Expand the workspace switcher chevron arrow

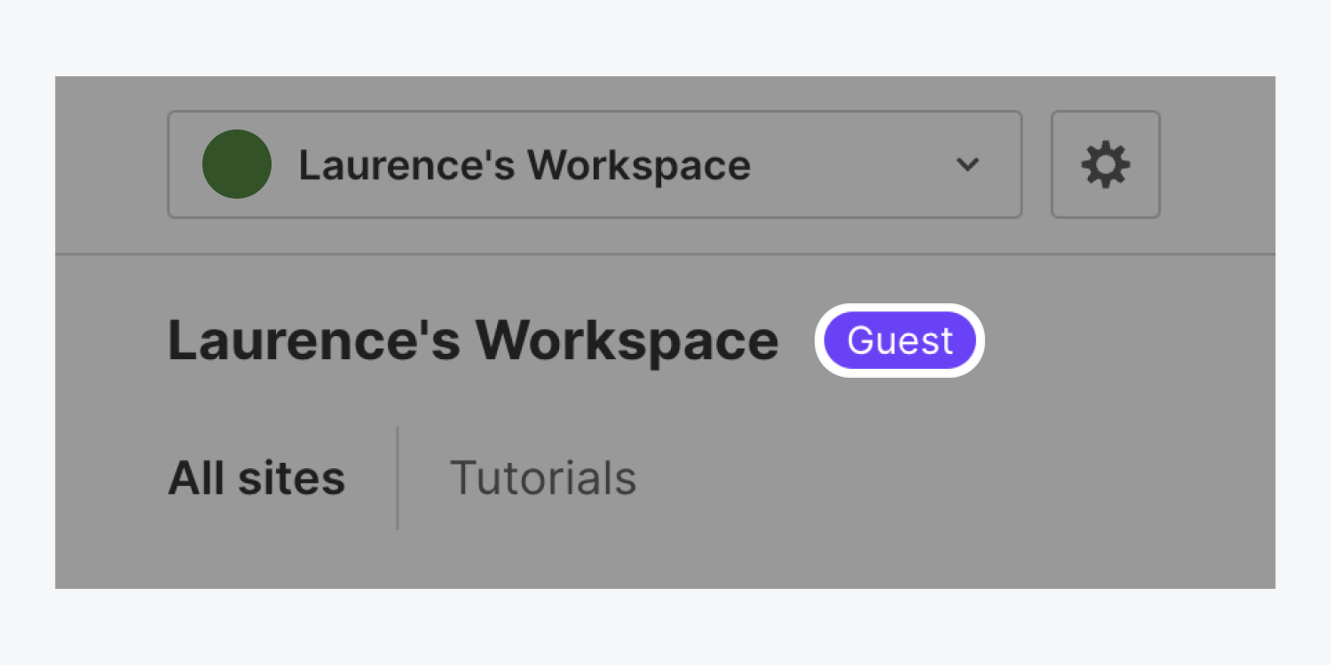[x=967, y=164]
